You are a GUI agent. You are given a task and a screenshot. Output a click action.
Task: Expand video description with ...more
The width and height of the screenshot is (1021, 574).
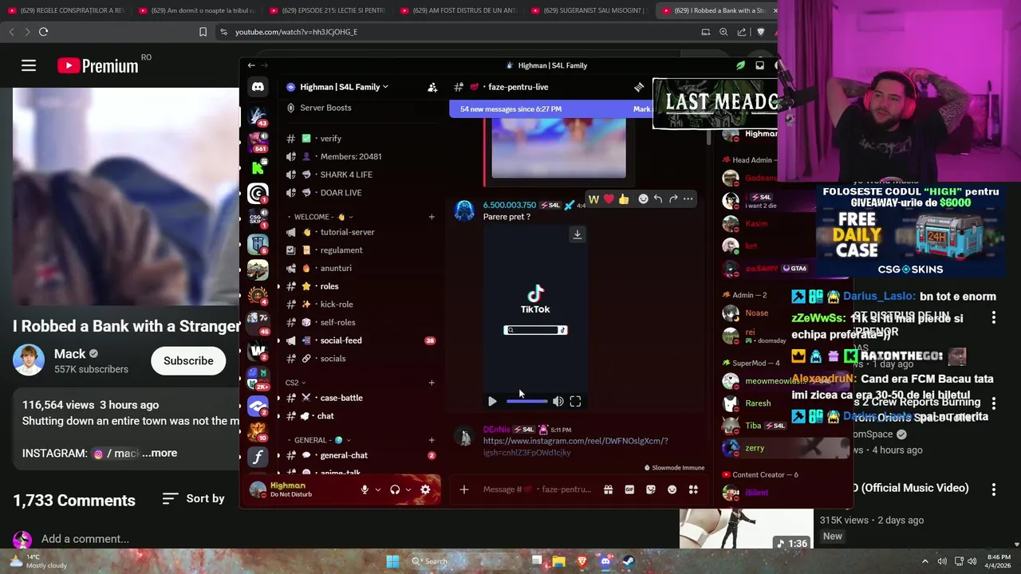160,453
